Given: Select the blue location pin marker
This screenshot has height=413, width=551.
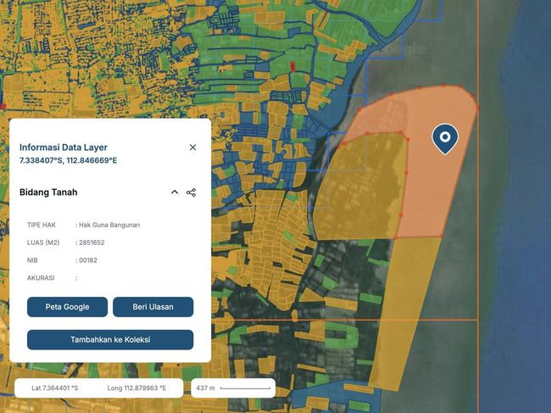Looking at the screenshot, I should point(444,137).
